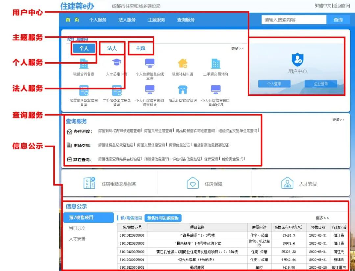Switch to the 主题 hot services tab
This screenshot has height=271, width=355.
[x=141, y=48]
